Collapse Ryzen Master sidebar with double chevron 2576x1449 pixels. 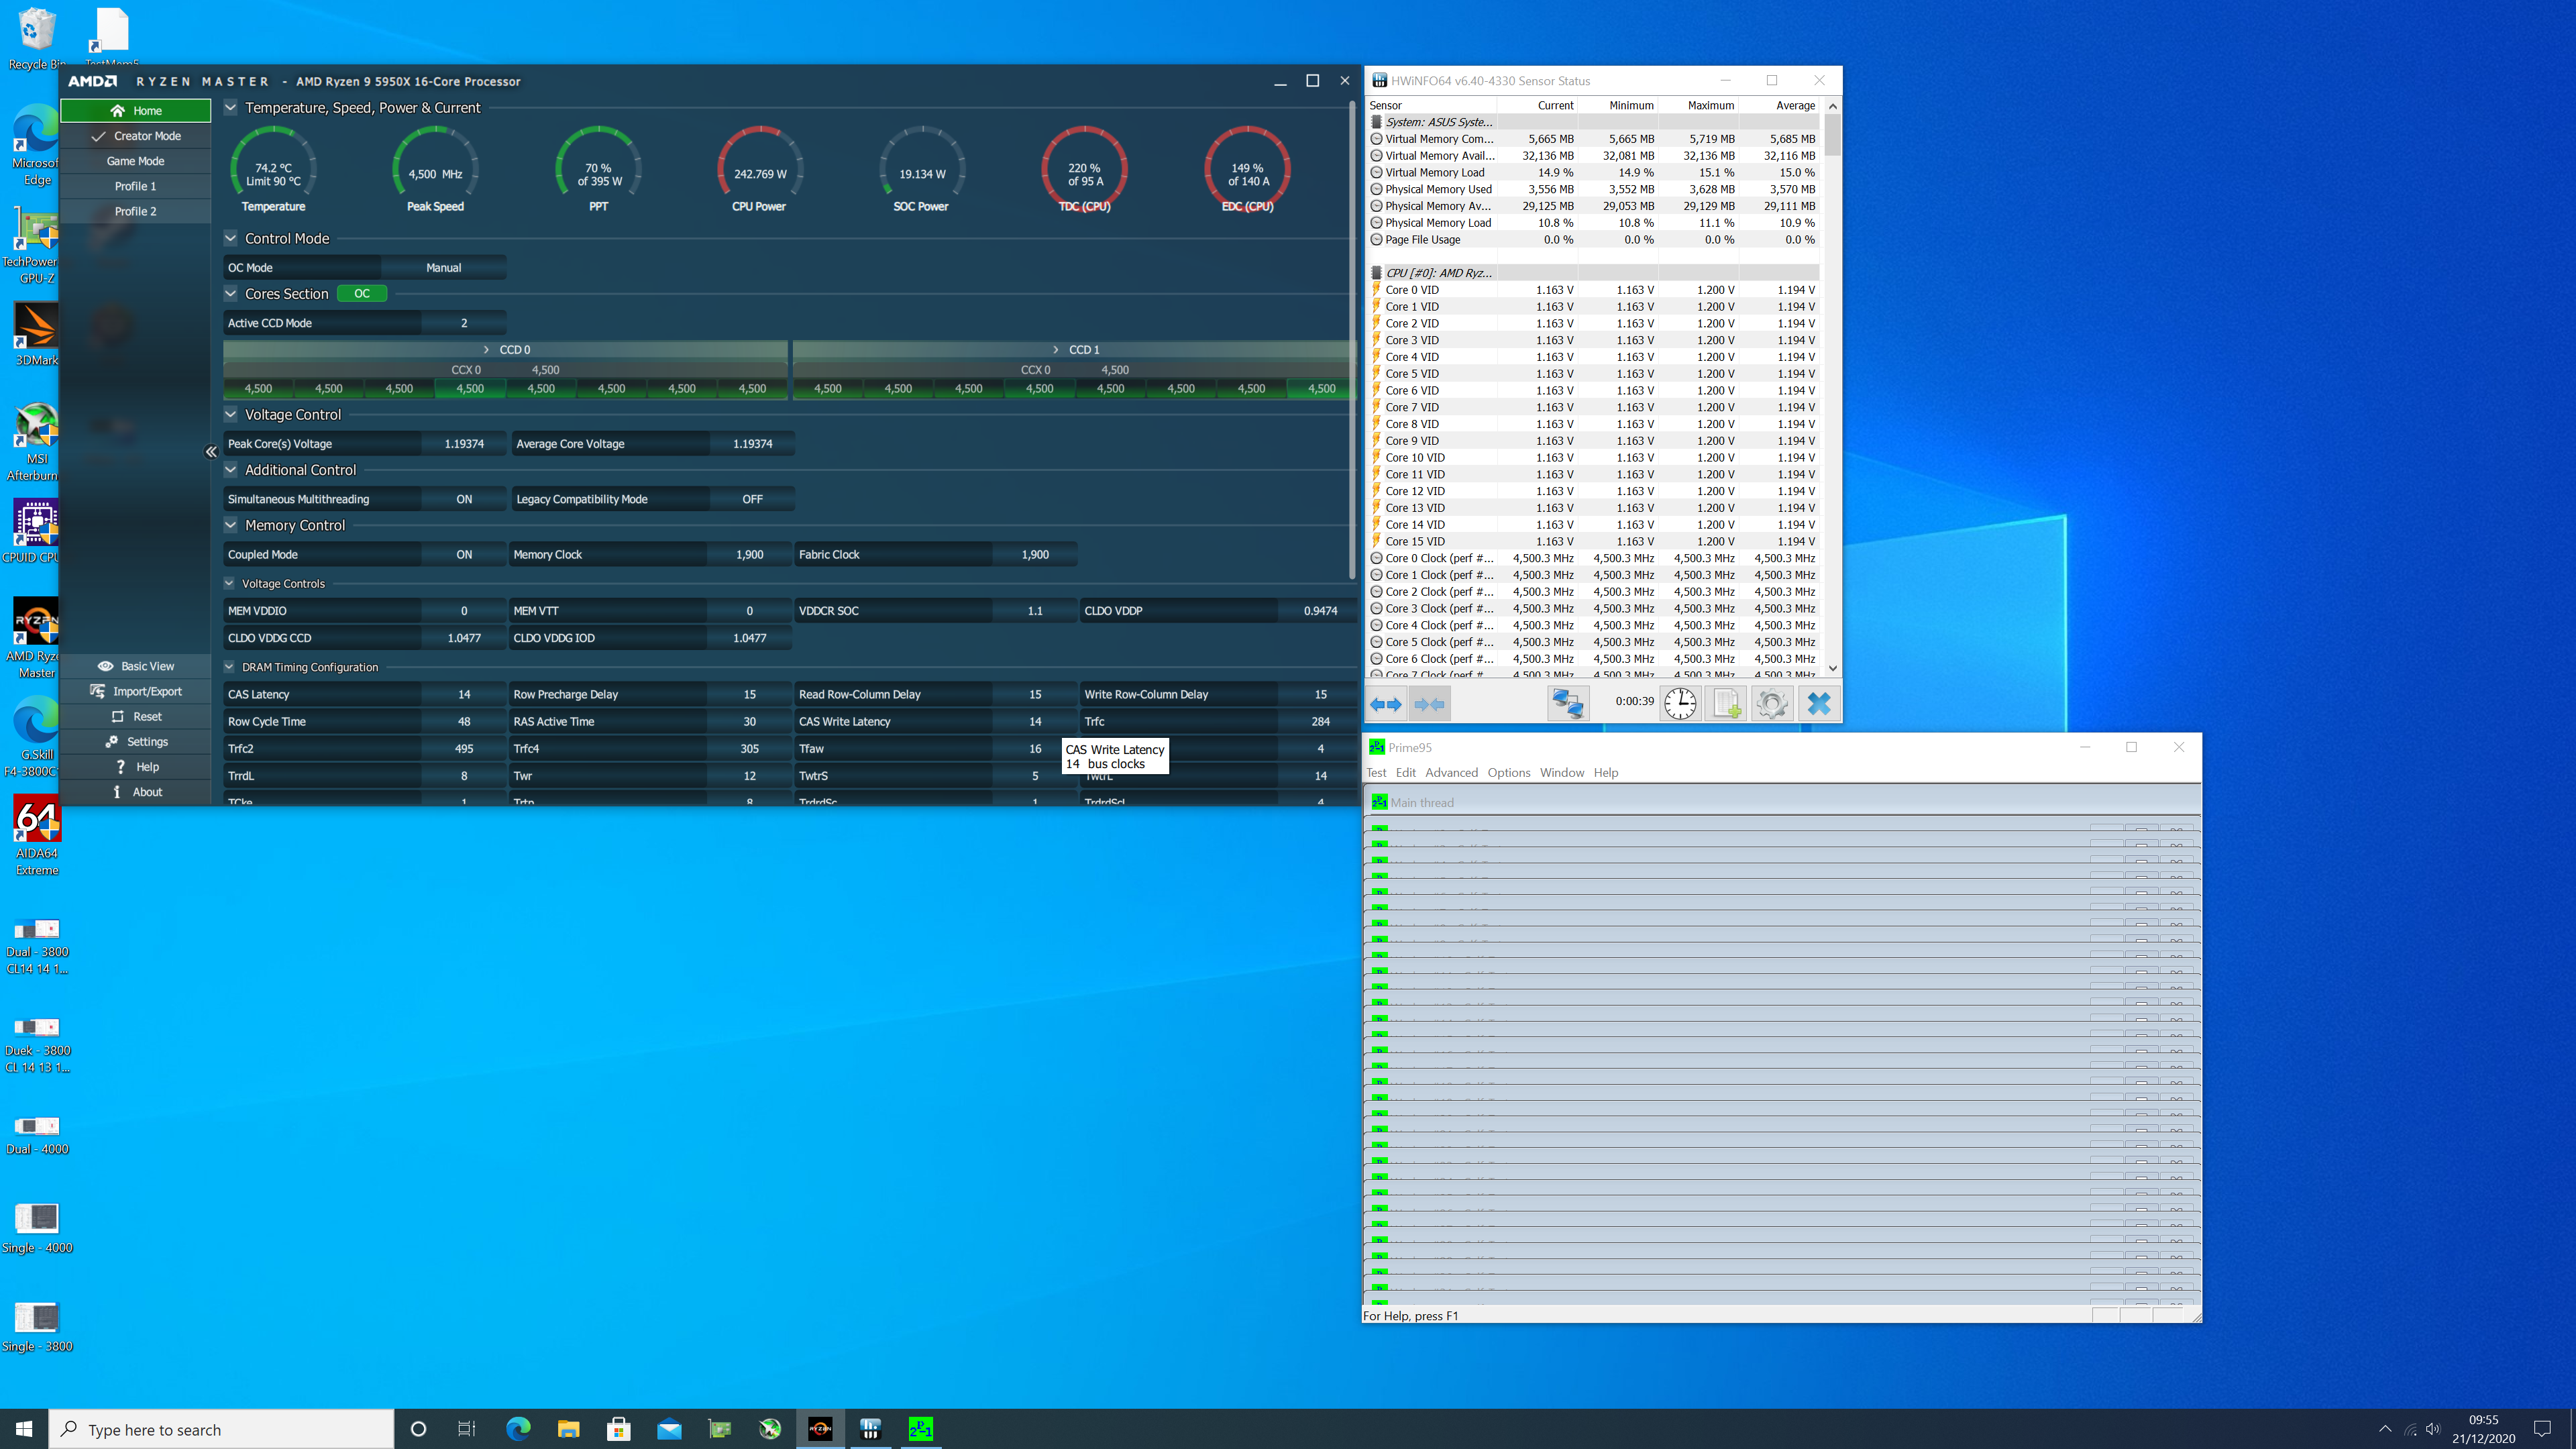click(x=211, y=452)
